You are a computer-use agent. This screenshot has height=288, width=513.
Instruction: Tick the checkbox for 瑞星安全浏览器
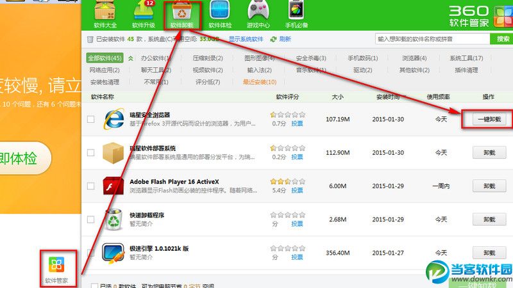(90, 119)
